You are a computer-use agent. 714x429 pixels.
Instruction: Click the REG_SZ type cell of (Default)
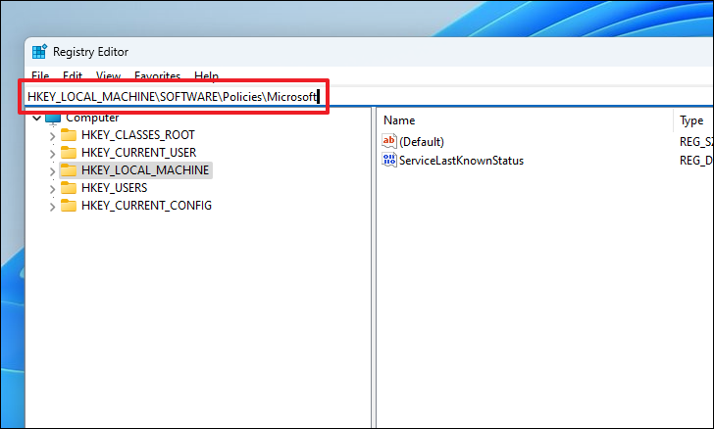696,142
